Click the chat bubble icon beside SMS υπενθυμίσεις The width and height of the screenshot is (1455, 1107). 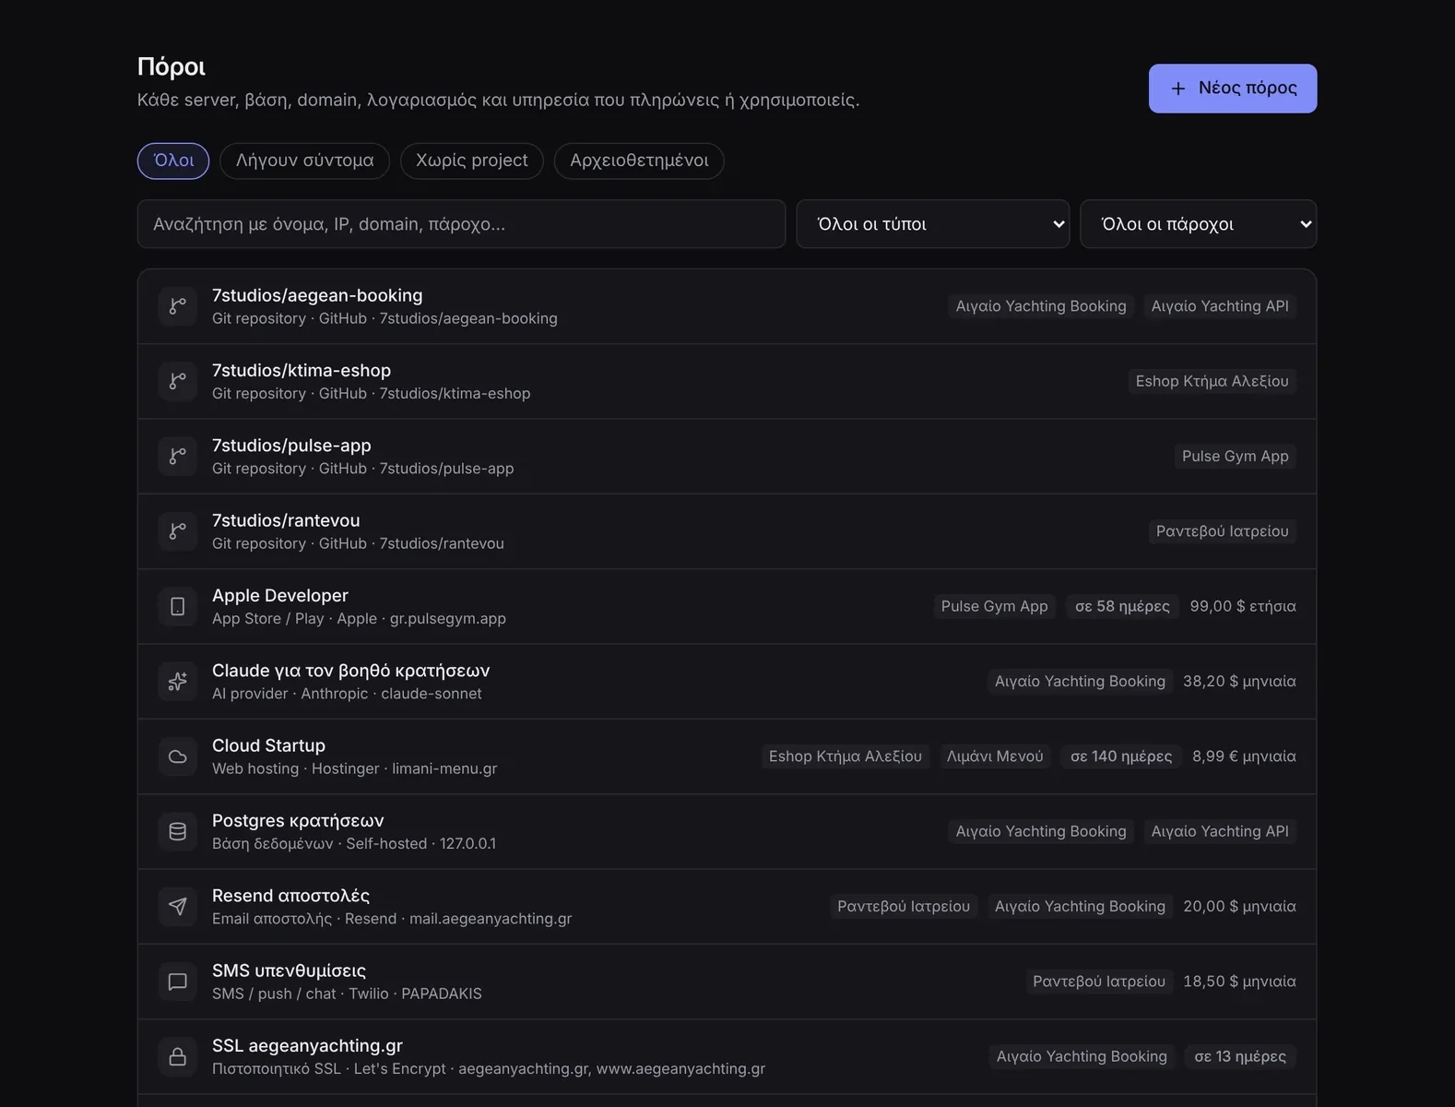pos(178,982)
